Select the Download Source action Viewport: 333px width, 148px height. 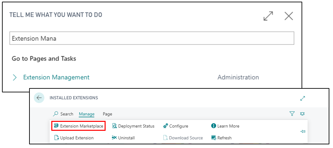click(183, 138)
